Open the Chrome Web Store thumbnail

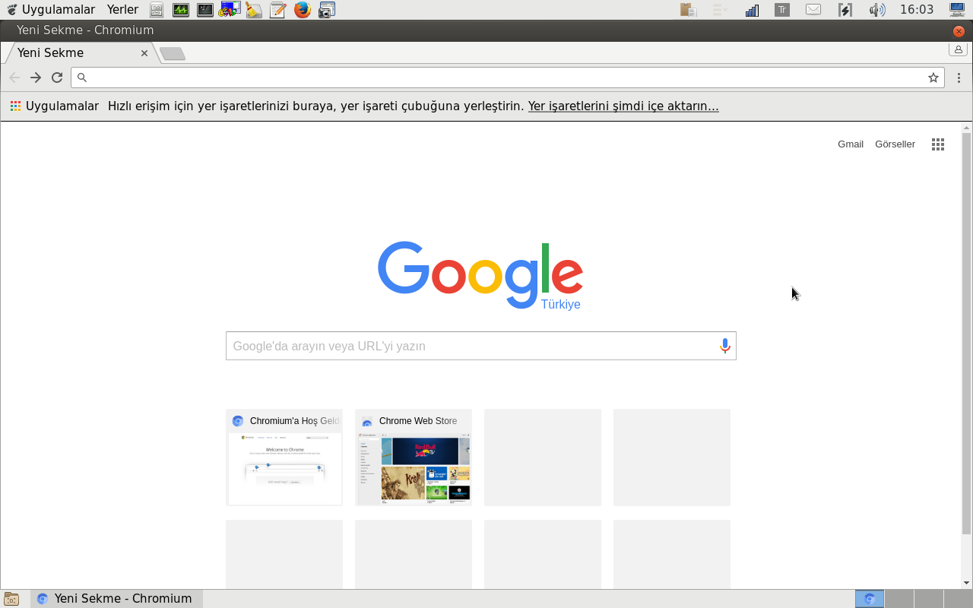[414, 458]
